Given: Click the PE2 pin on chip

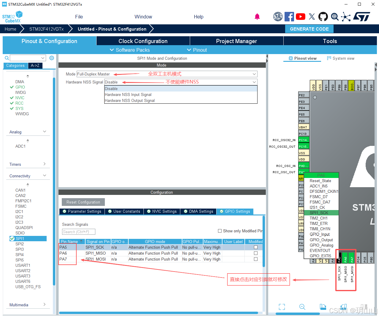Looking at the screenshot, I should tap(304, 95).
